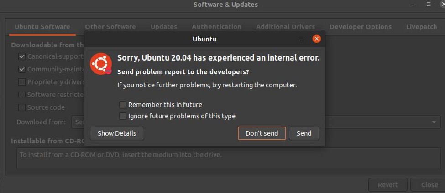This screenshot has width=445, height=193.
Task: Check Ignore future problems of this type
Action: (123, 116)
